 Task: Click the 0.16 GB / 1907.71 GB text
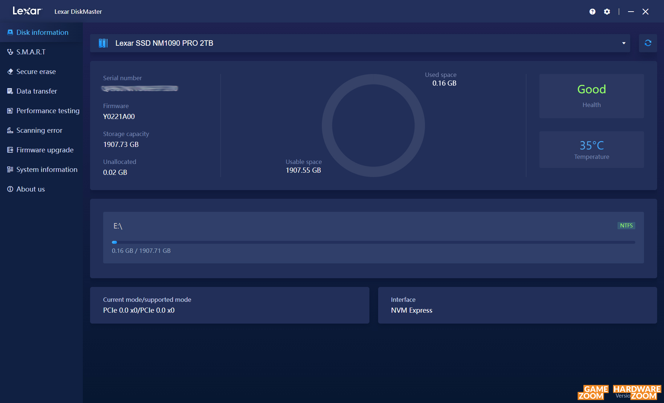(141, 251)
